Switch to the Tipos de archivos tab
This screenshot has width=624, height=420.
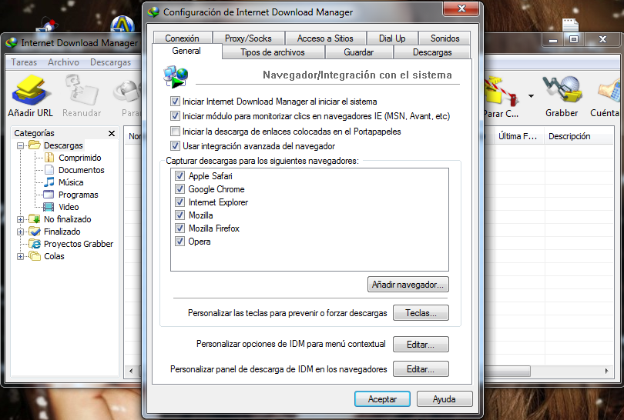273,52
